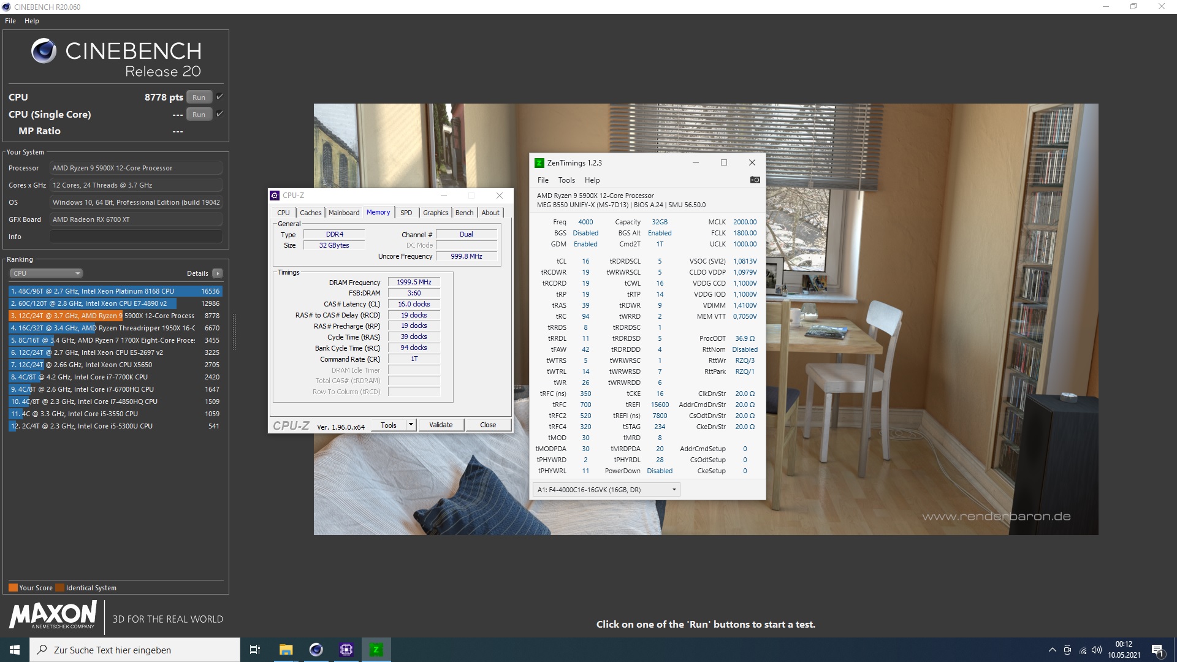
Task: Open File Explorer from taskbar
Action: 286,650
